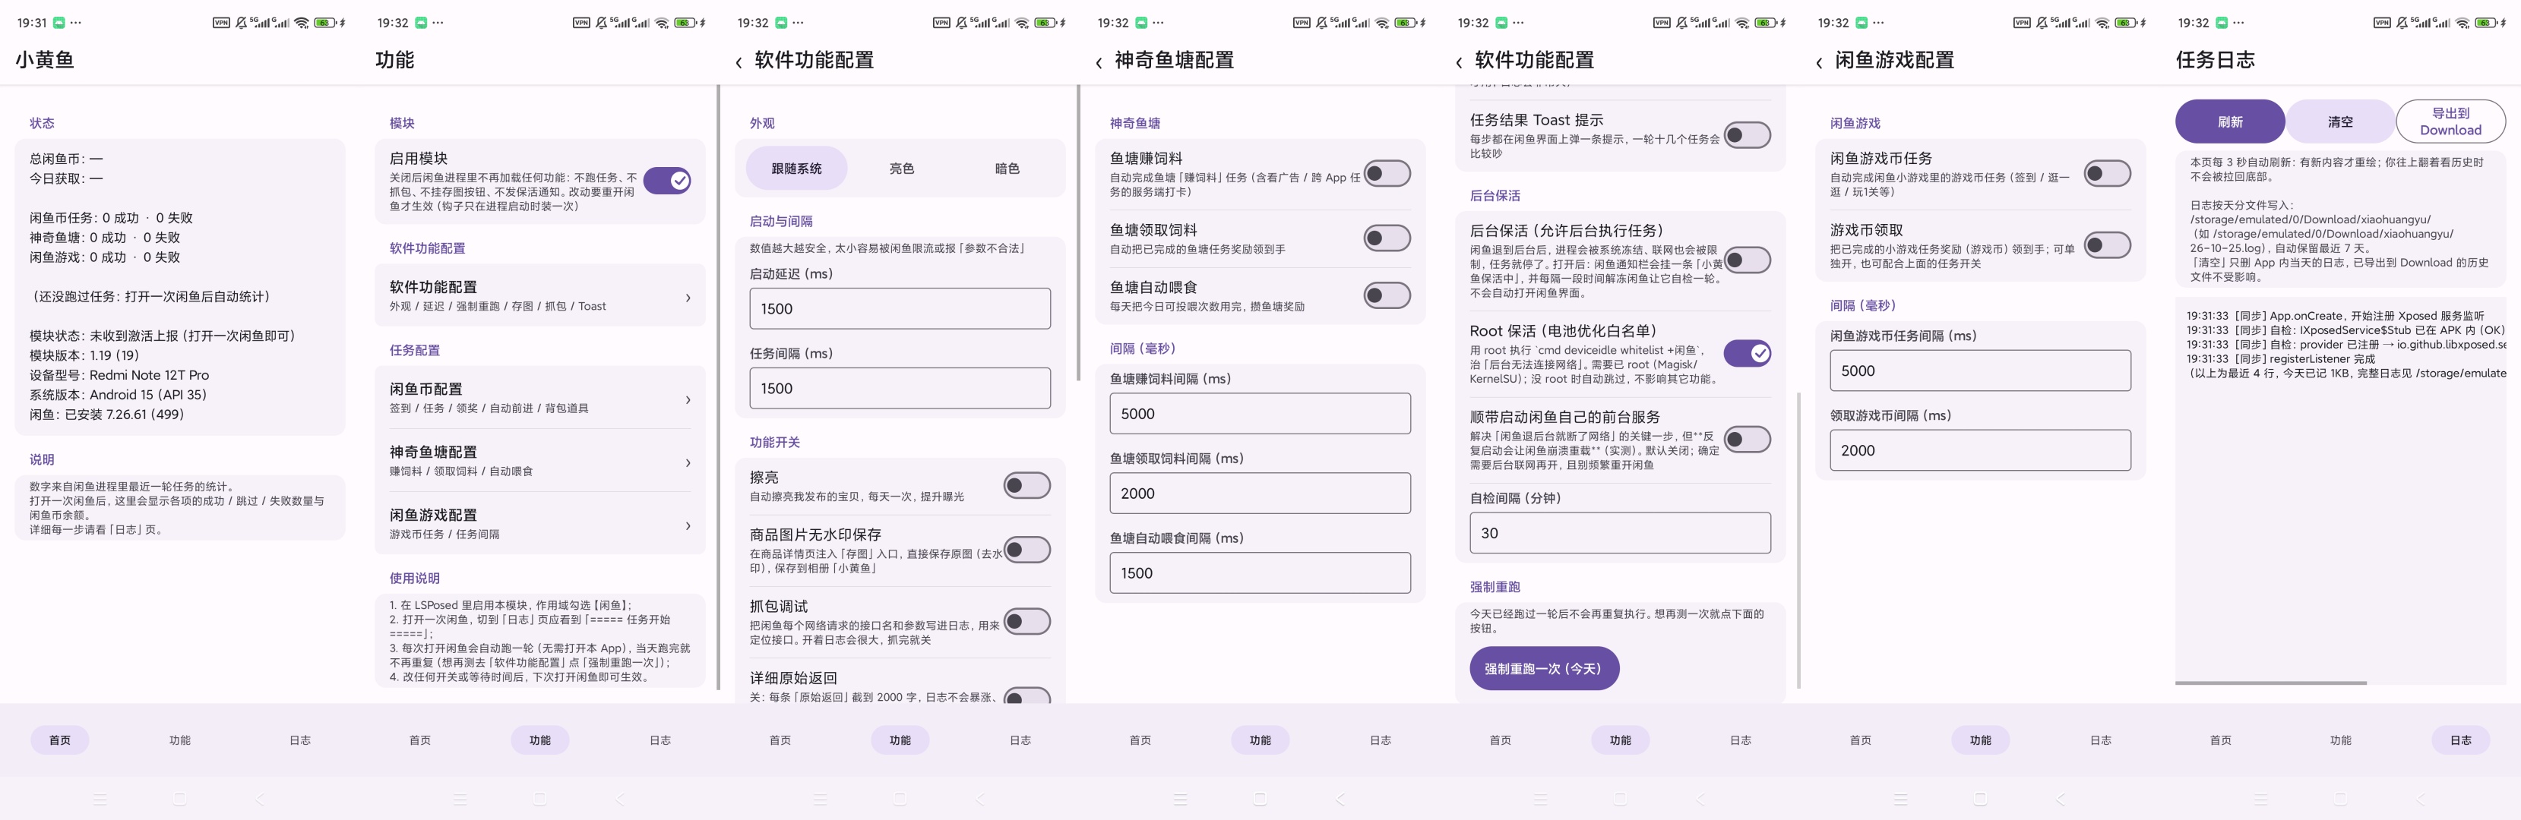Focus 鱼塘赚饲料间隔 field showing 5000

click(1260, 414)
